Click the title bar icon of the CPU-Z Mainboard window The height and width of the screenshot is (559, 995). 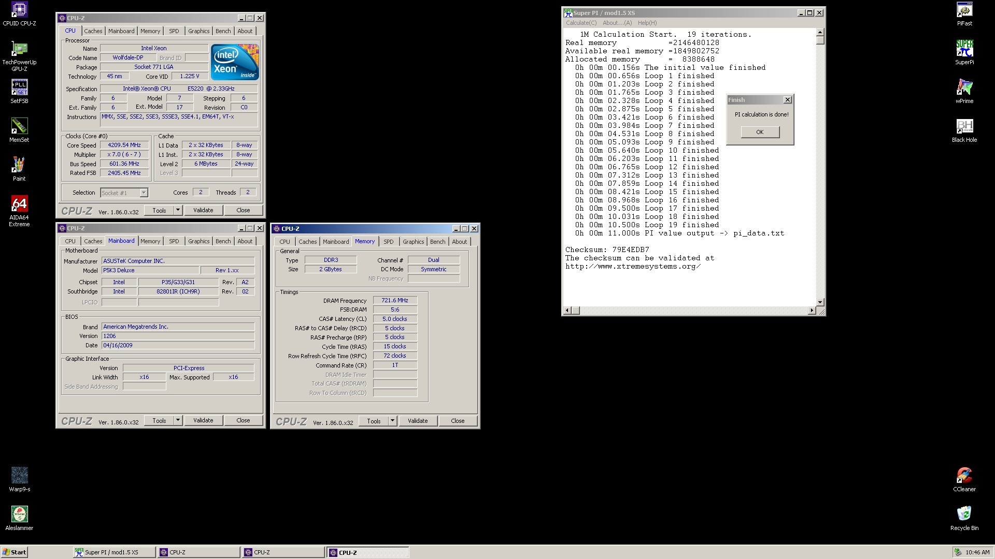click(x=62, y=228)
